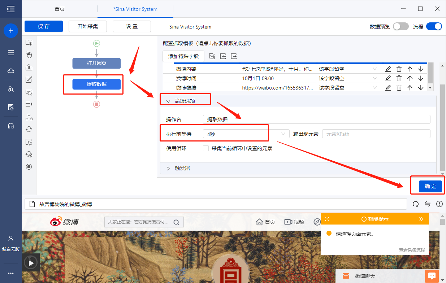Viewport: 446px width, 283px height.
Task: Click the 开始采集 button
Action: coord(88,26)
